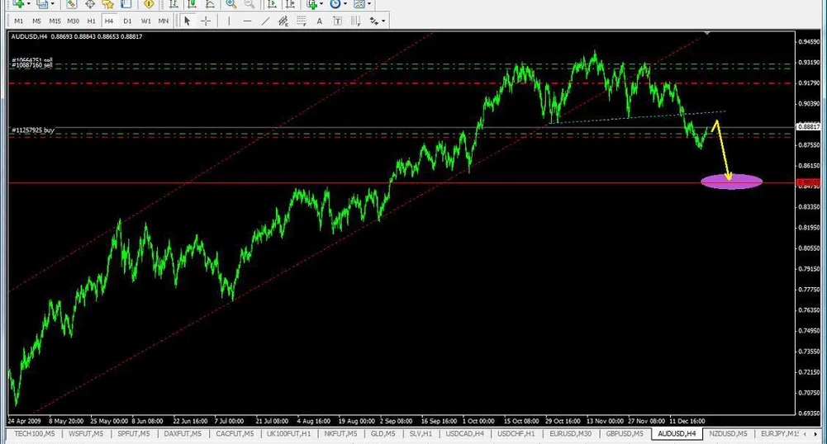Set timeframe to M30
This screenshot has width=827, height=444.
click(x=73, y=21)
